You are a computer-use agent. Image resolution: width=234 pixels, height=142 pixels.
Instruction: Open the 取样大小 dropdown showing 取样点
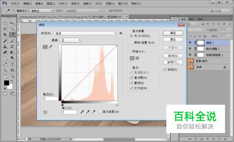[41, 11]
